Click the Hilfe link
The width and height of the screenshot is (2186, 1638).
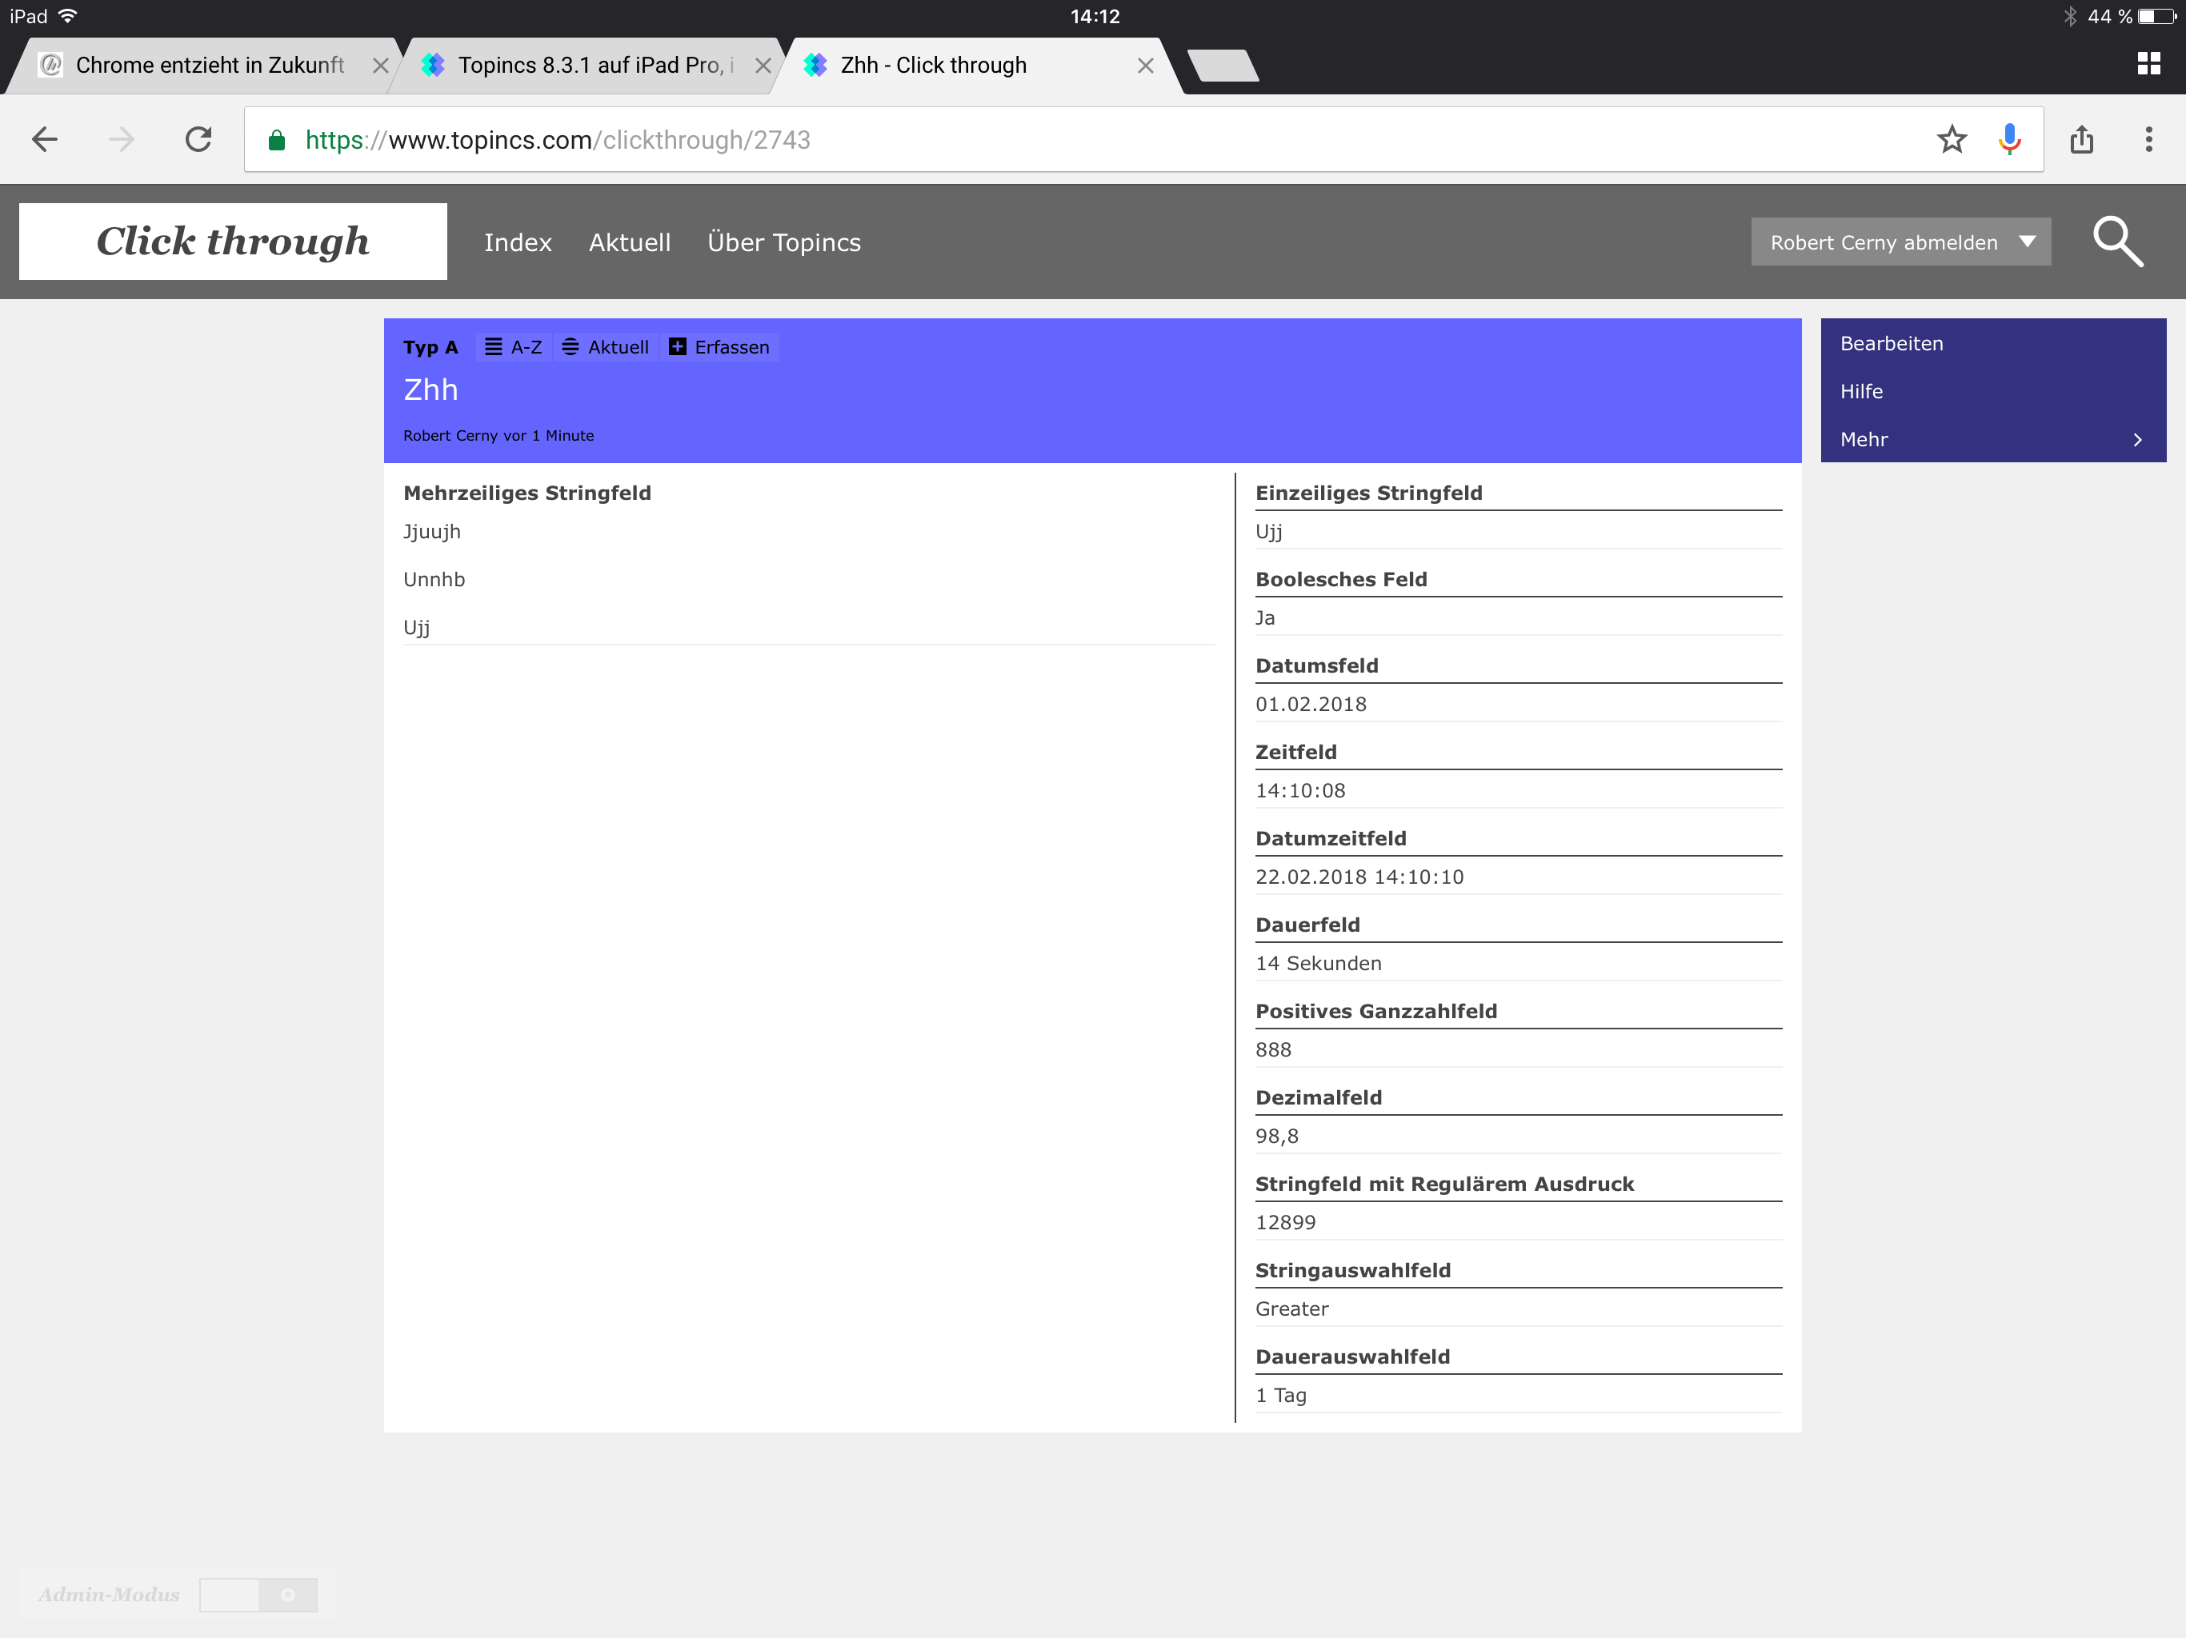tap(1861, 391)
